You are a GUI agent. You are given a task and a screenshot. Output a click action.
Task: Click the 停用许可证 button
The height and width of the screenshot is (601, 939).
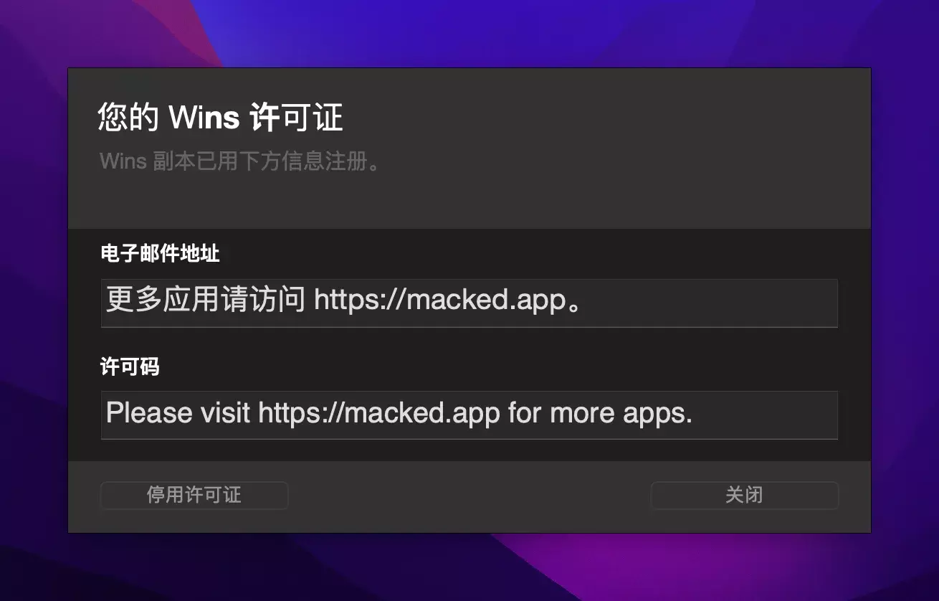[194, 496]
